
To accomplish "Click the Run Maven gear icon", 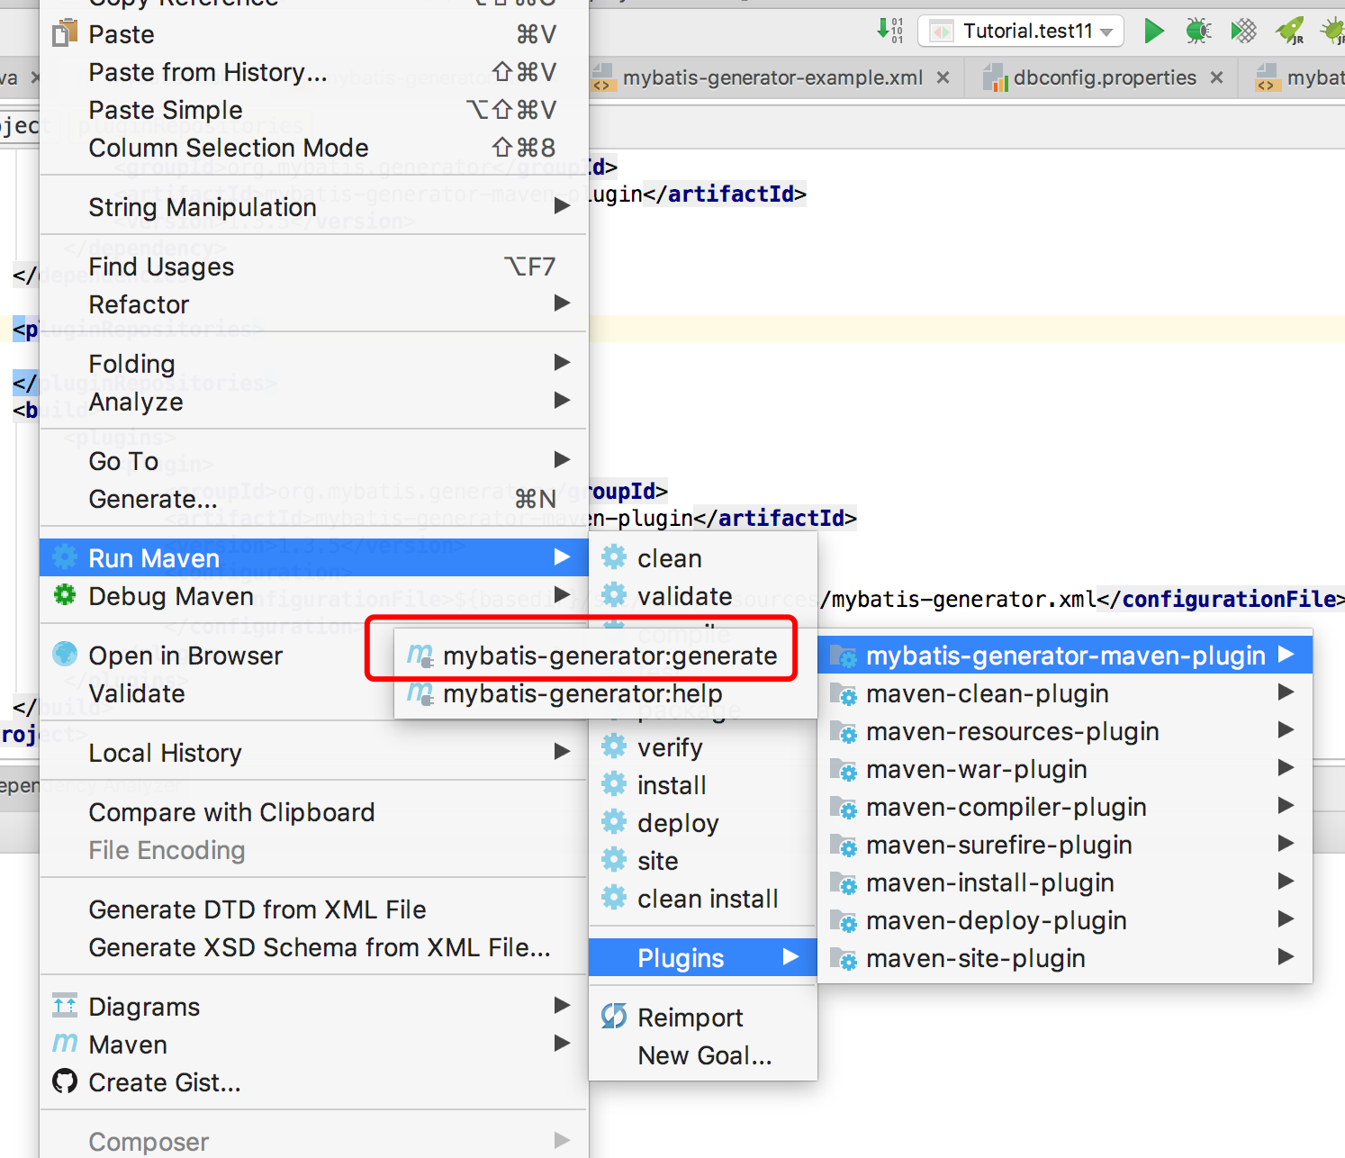I will (x=65, y=557).
